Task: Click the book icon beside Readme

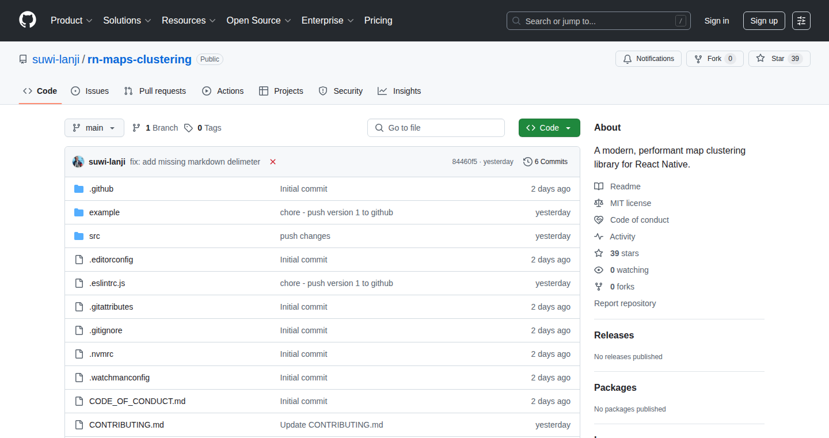Action: (599, 186)
